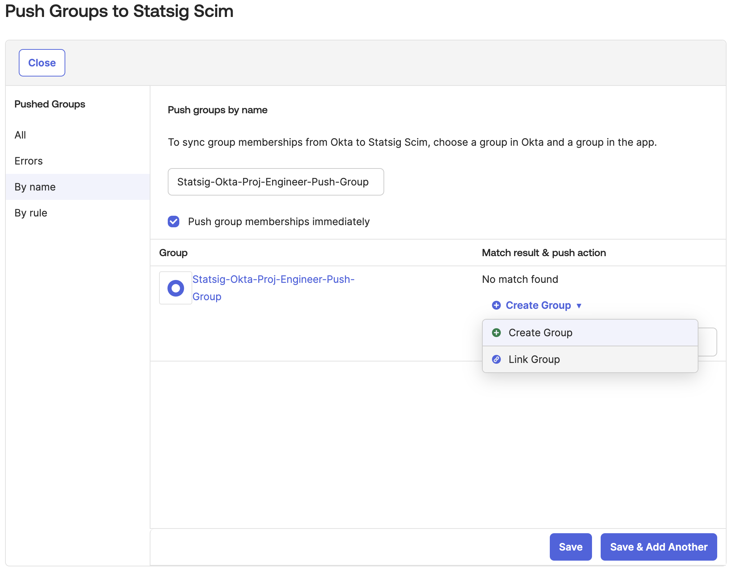Select All under Pushed Groups
This screenshot has height=583, width=741.
pos(20,135)
